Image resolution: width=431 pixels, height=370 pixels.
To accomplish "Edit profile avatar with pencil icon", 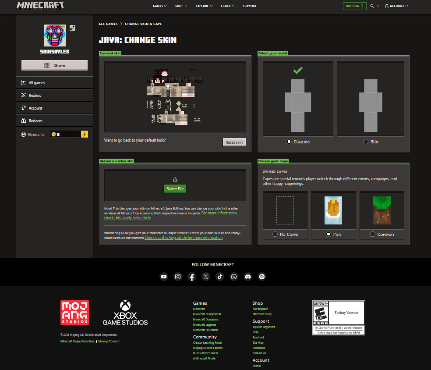I will click(72, 28).
